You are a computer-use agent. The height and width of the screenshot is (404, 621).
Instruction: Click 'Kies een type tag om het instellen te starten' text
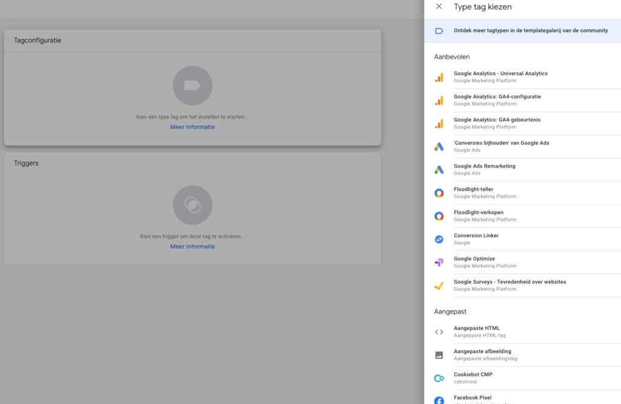192,117
